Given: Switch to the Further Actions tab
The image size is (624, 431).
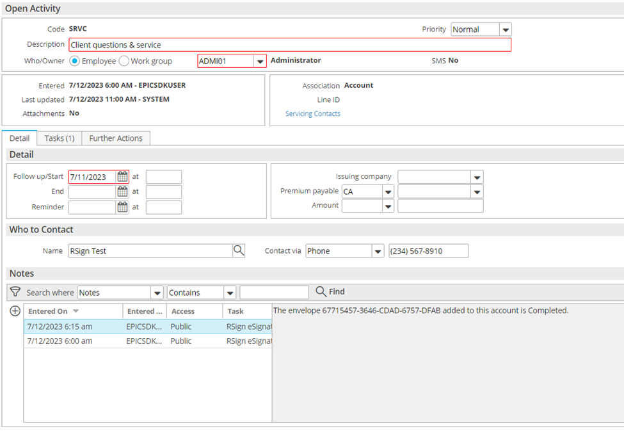Looking at the screenshot, I should coord(116,138).
